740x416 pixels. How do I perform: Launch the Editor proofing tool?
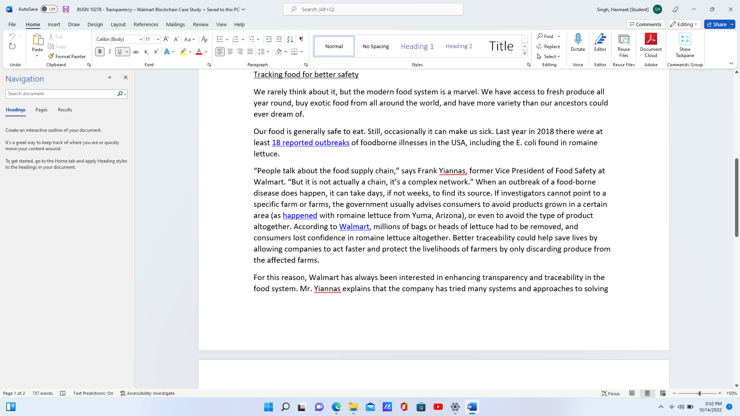tap(600, 42)
